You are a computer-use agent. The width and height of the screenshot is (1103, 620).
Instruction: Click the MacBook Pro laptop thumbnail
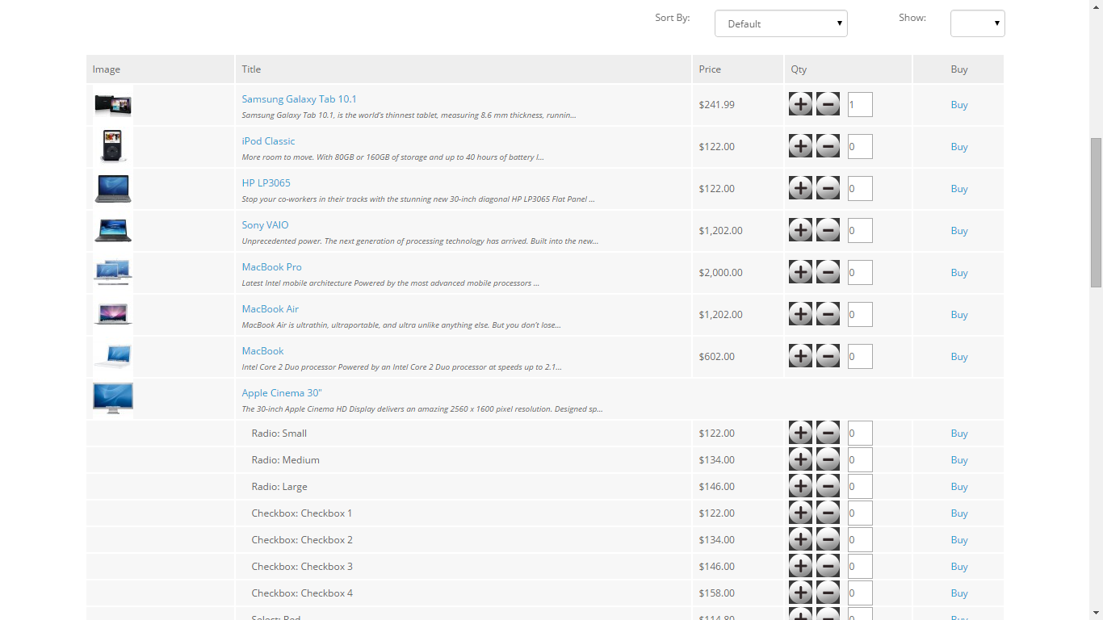point(113,273)
